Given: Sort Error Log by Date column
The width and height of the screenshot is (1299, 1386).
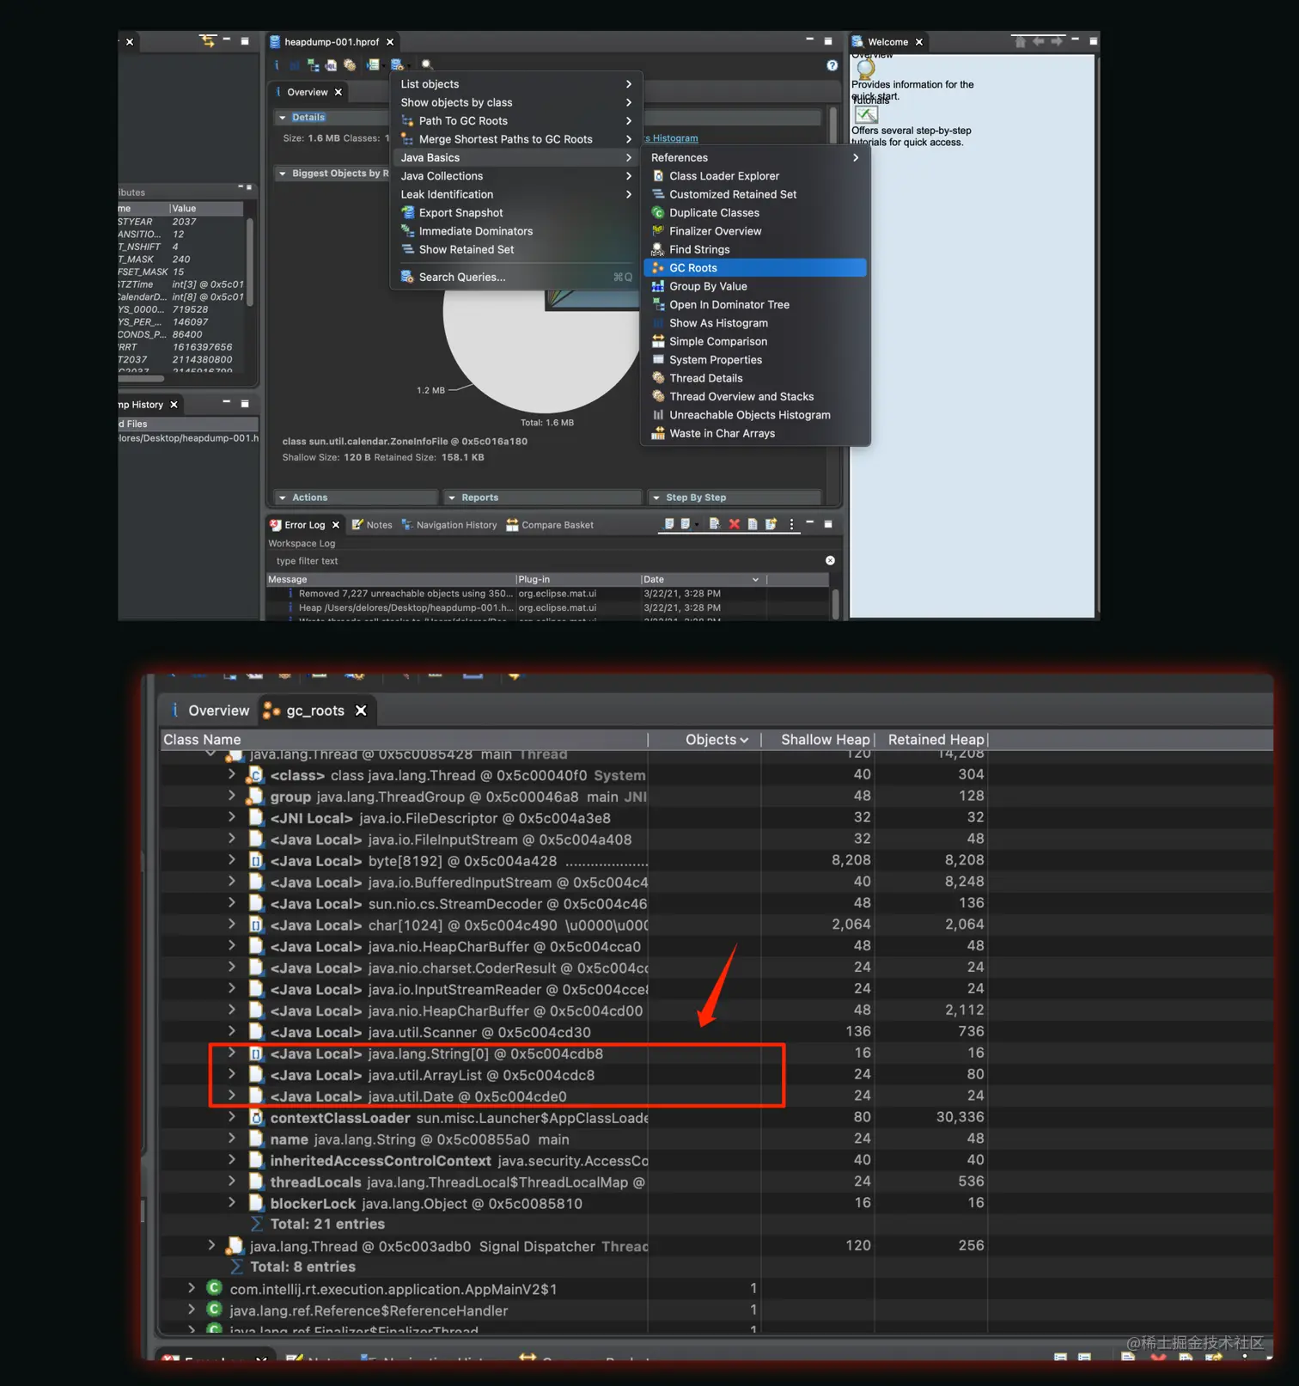Looking at the screenshot, I should [704, 580].
